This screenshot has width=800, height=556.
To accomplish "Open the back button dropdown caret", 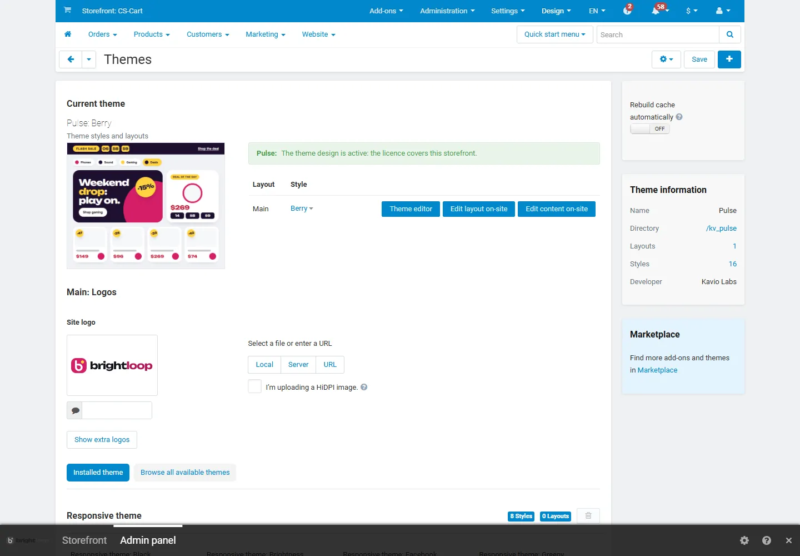I will 89,59.
